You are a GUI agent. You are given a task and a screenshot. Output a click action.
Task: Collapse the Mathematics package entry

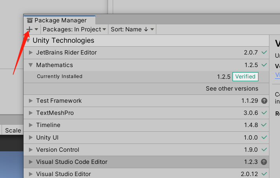31,65
